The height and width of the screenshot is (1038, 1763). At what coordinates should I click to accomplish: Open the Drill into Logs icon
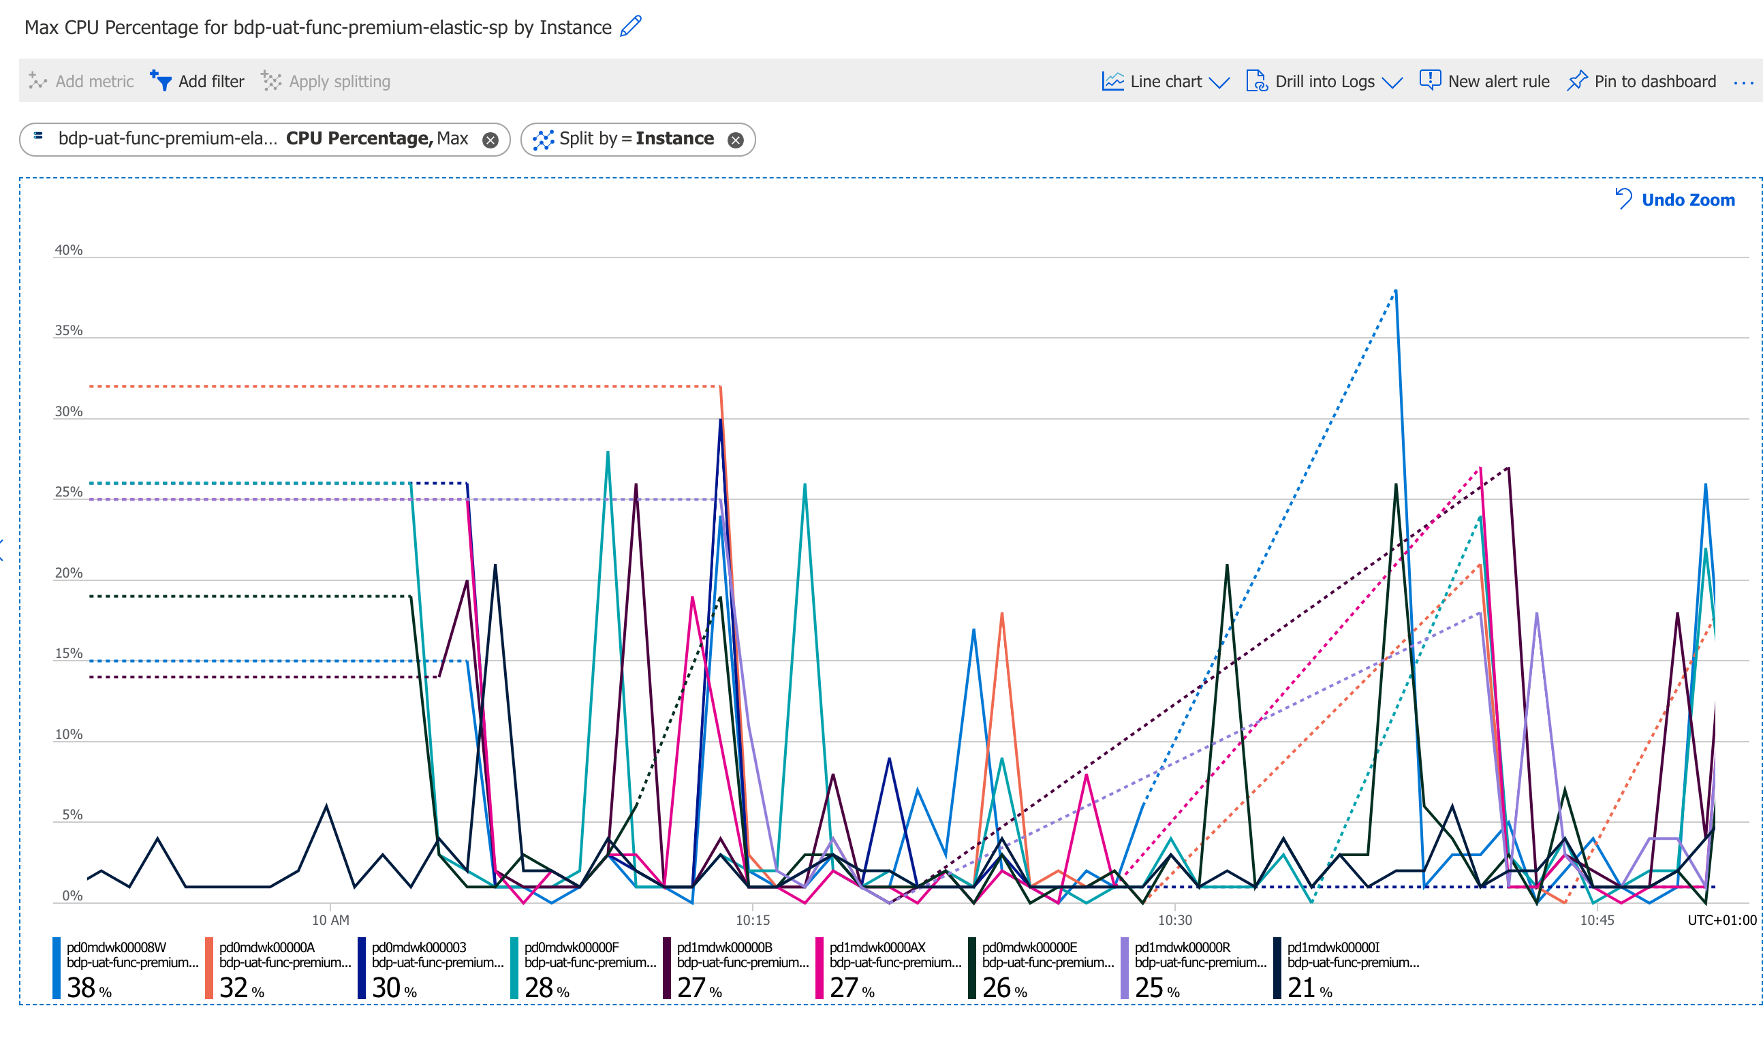pos(1258,80)
